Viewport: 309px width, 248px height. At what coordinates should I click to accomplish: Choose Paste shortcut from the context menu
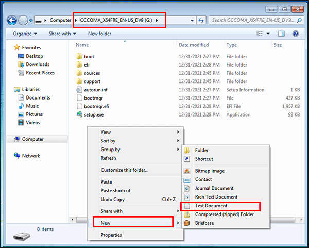135,190
